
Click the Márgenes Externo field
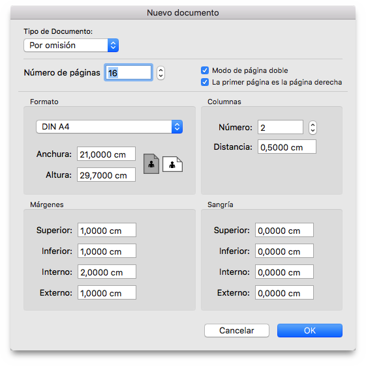(x=107, y=292)
